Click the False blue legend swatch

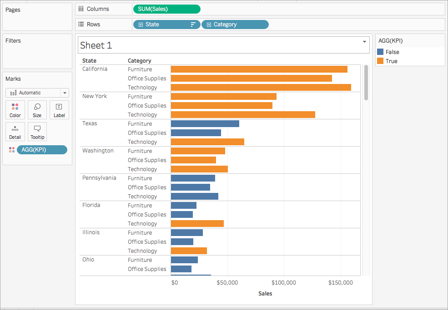tap(380, 52)
